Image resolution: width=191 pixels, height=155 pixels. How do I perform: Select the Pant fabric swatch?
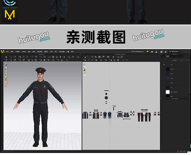pyautogui.click(x=168, y=74)
